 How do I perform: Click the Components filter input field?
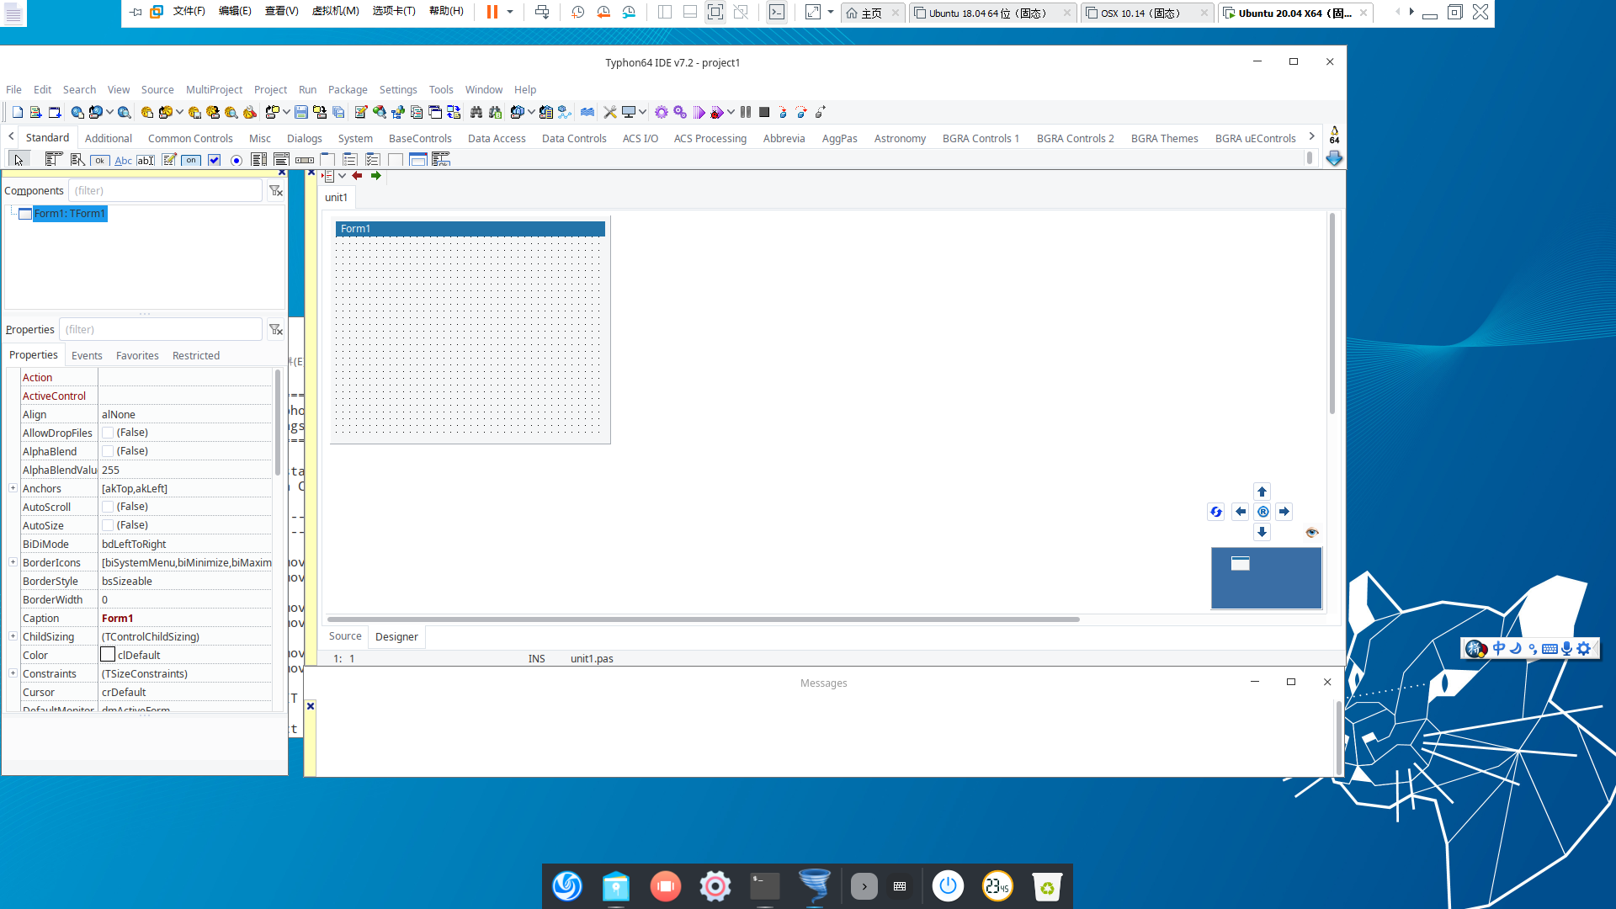[x=165, y=191]
